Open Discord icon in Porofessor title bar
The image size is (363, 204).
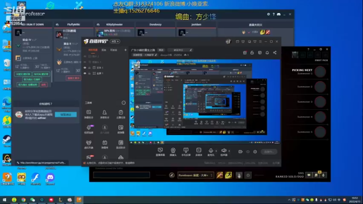click(279, 15)
